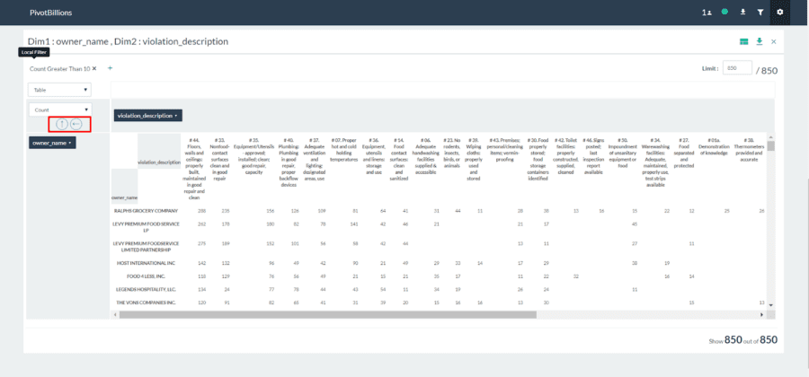Click the # 36. Equipment, utensils and linens header

(374, 156)
